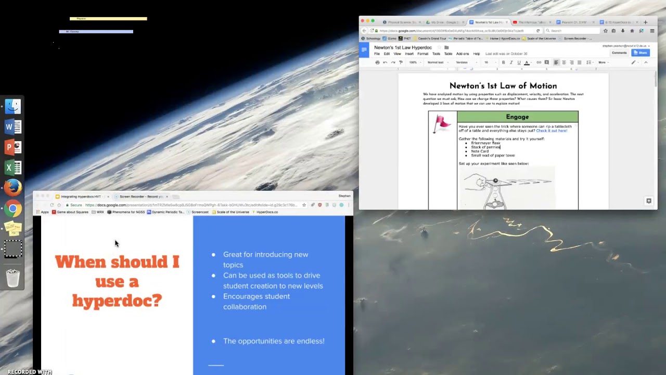The width and height of the screenshot is (666, 375).
Task: Select justify align in Docs toolbar
Action: pyautogui.click(x=579, y=63)
